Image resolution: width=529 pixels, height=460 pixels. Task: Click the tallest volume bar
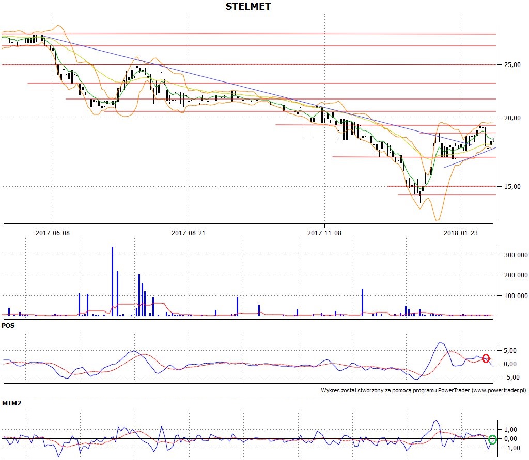[x=112, y=281]
